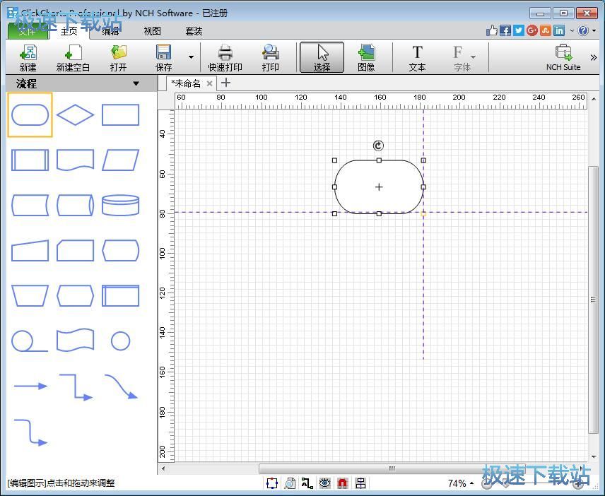Open the 套装 ribbon tab
Viewport: 605px width, 496px height.
[x=194, y=31]
